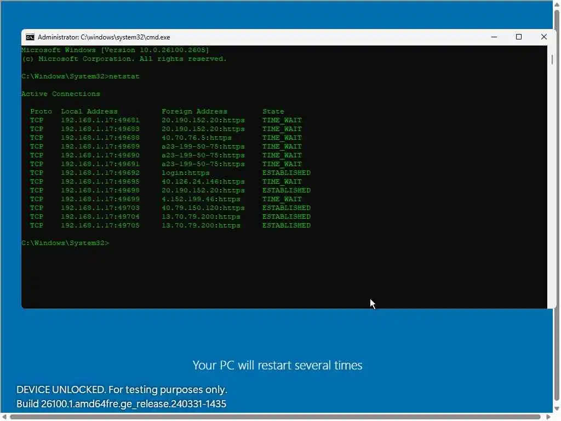The image size is (561, 421).
Task: Click the outer vertical scrollbar thumb
Action: coord(557,206)
